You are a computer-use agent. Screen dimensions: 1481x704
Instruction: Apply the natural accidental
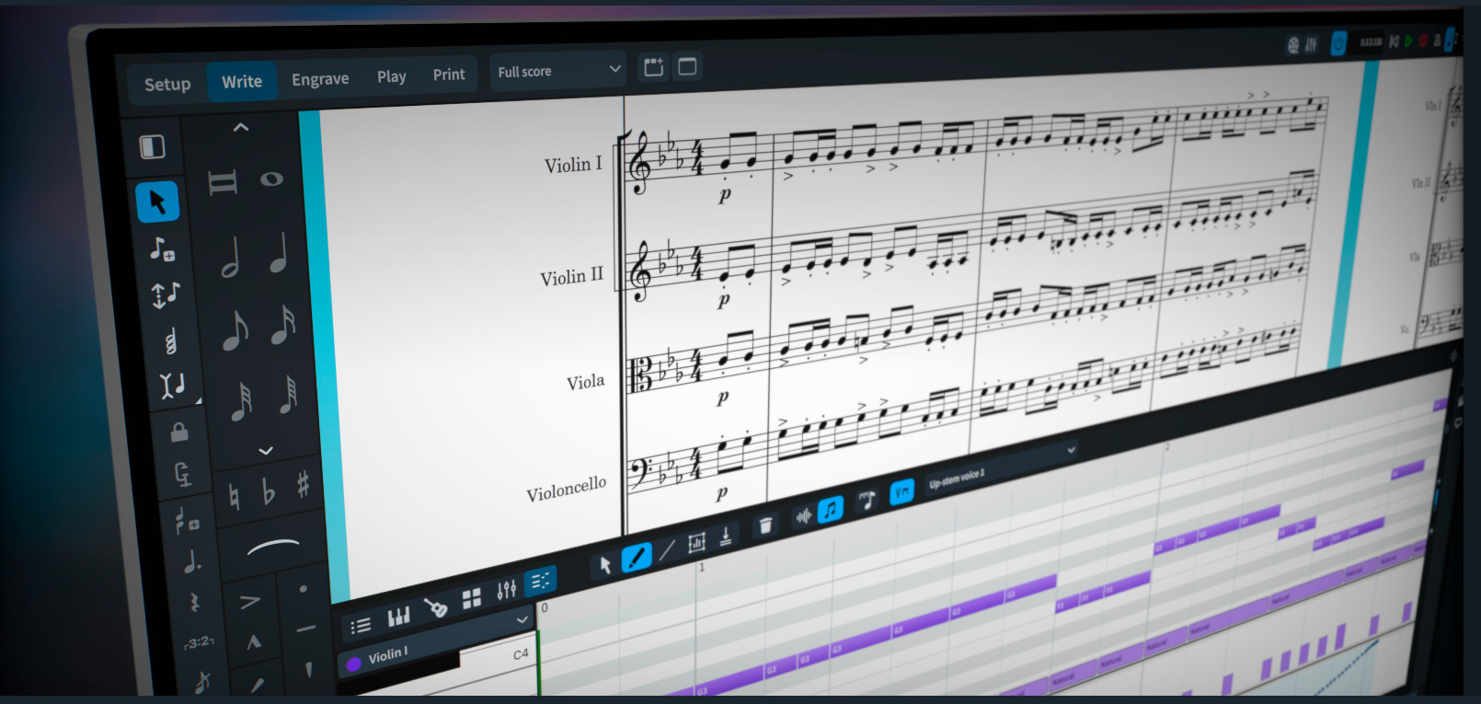coord(234,497)
